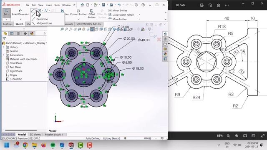Viewport: 267px width, 150px height.
Task: Expand more manager tabs arrow
Action: pyautogui.click(x=45, y=33)
